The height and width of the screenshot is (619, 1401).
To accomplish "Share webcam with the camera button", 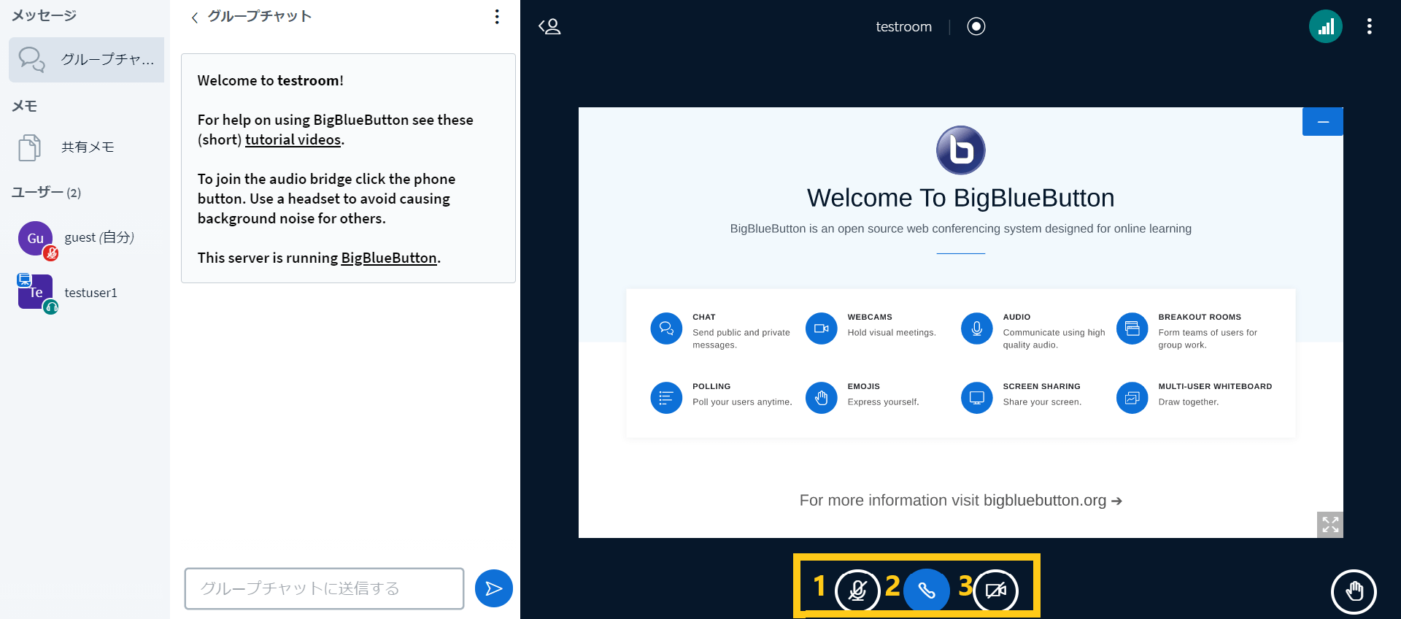I will click(x=996, y=591).
